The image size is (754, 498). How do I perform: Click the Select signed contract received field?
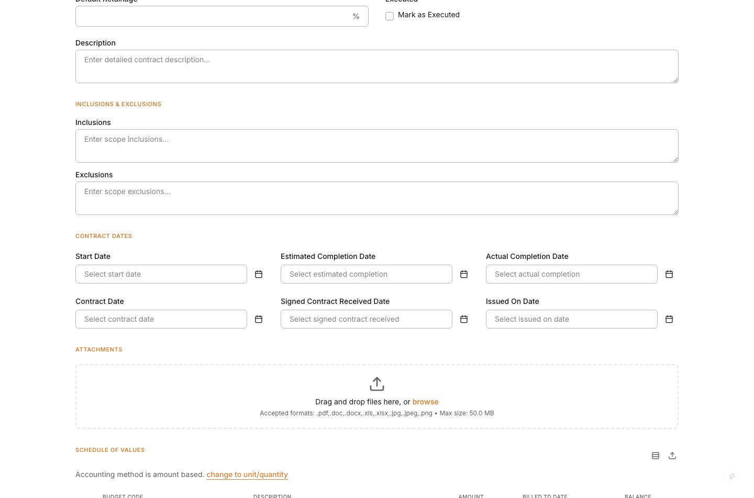(x=367, y=319)
